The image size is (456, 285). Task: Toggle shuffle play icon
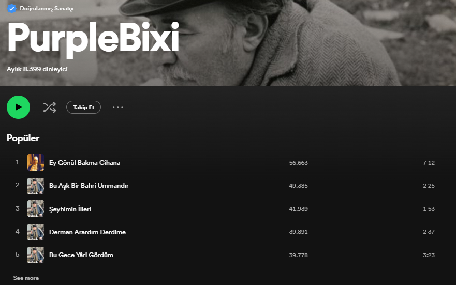pos(50,107)
